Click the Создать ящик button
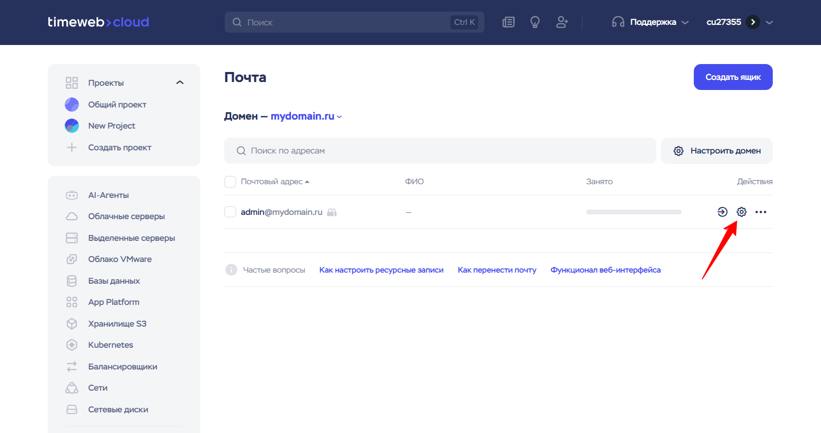 point(732,77)
